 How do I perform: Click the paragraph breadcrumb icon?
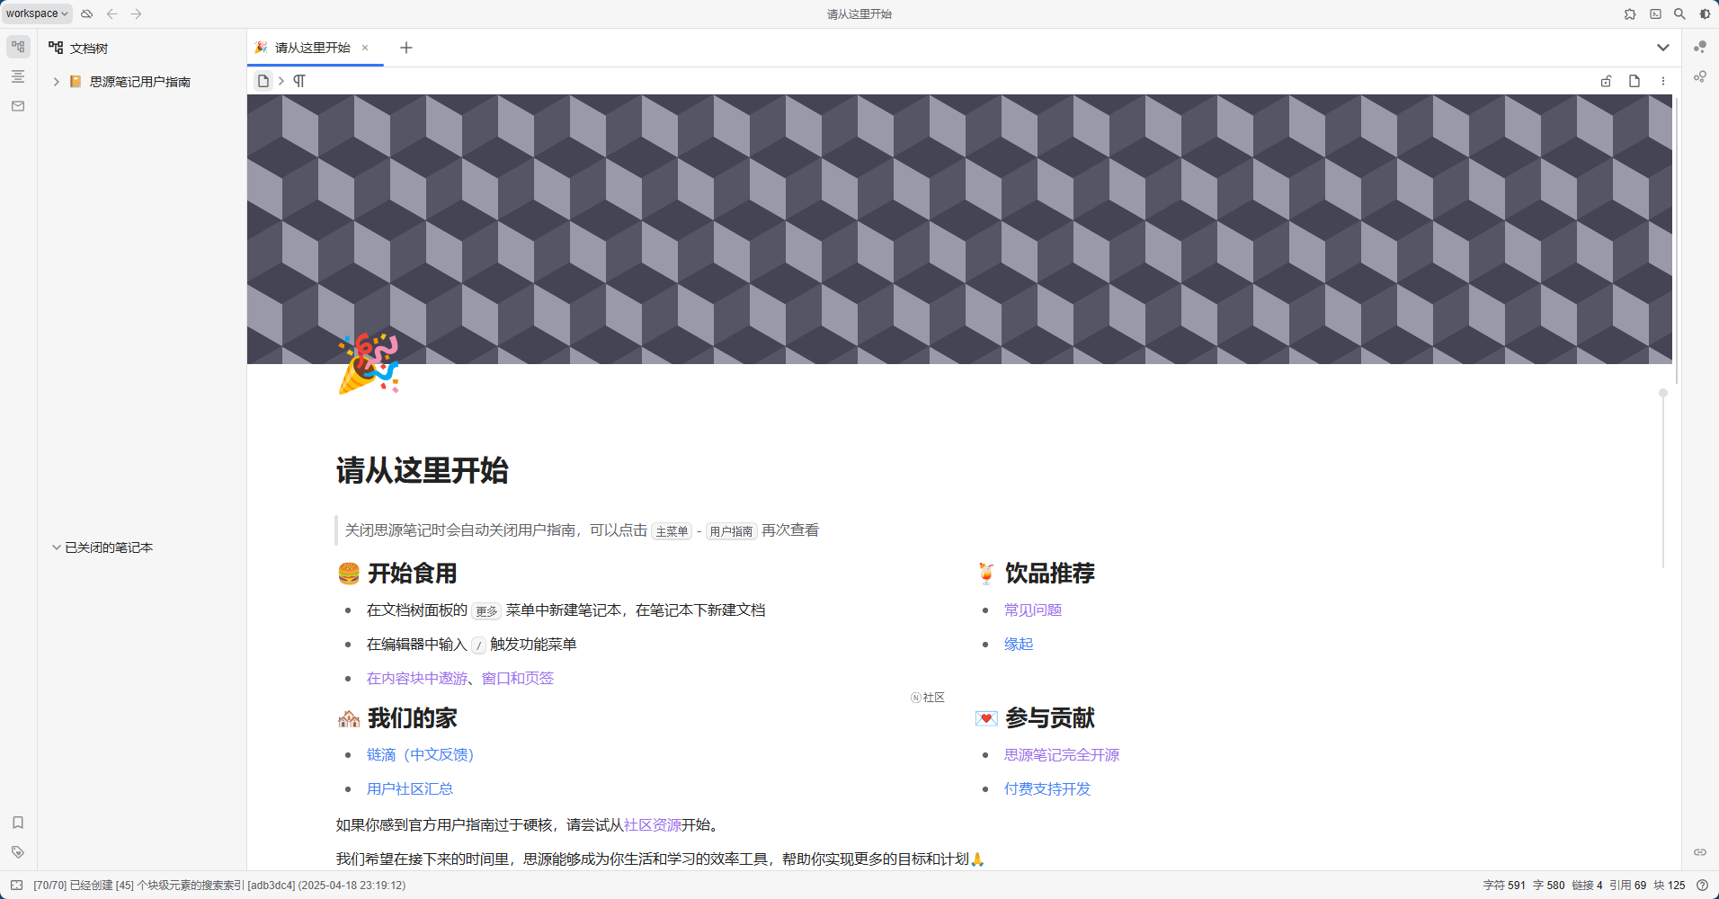[x=299, y=81]
